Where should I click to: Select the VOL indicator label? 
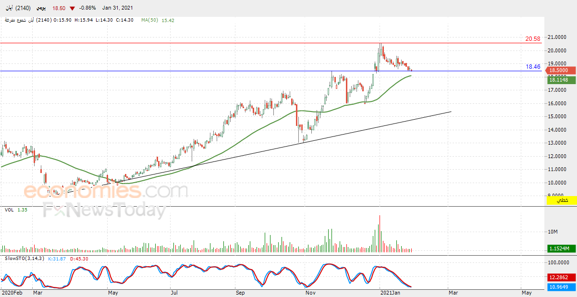click(9, 210)
